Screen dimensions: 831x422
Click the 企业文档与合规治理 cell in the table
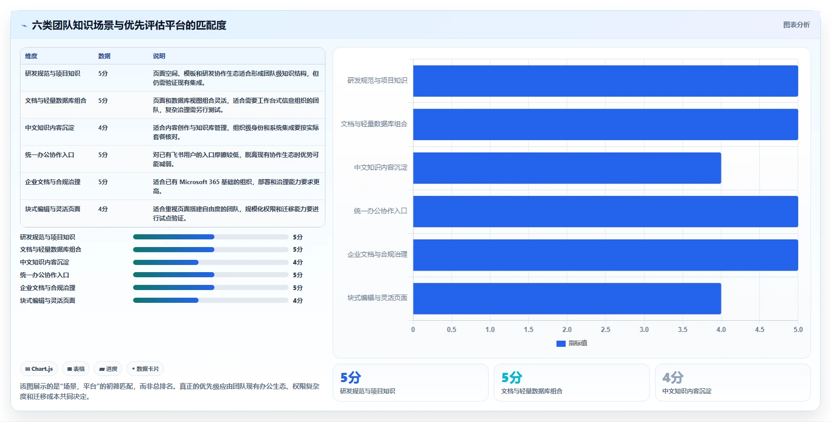click(x=53, y=182)
